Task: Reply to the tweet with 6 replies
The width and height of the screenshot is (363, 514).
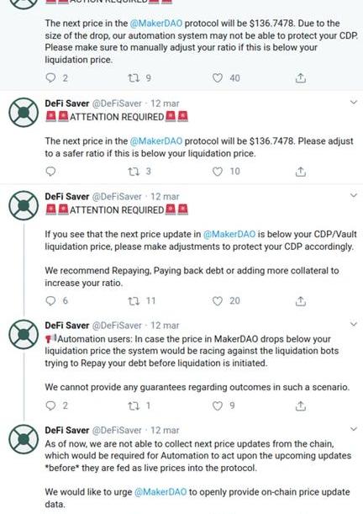Action: (50, 301)
